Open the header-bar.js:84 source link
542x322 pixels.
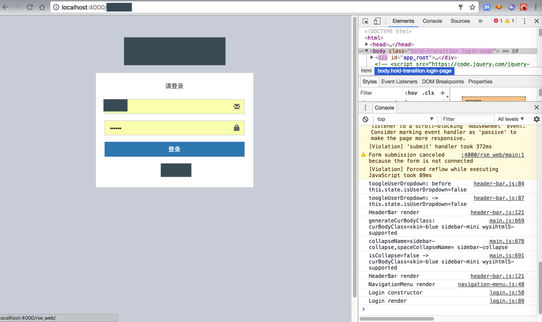pyautogui.click(x=499, y=184)
